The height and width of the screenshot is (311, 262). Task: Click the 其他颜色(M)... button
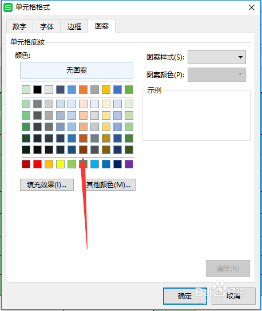point(109,184)
